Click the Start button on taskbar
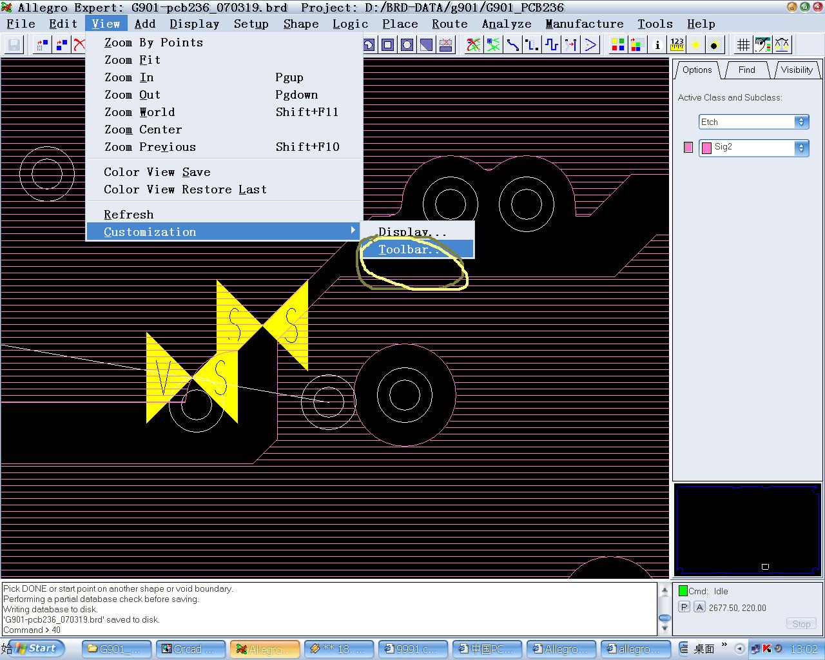This screenshot has height=660, width=825. point(36,648)
